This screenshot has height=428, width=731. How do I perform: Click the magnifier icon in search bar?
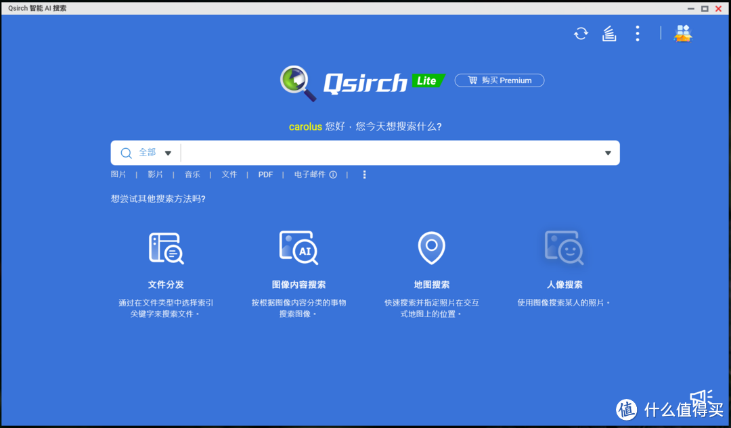point(126,153)
